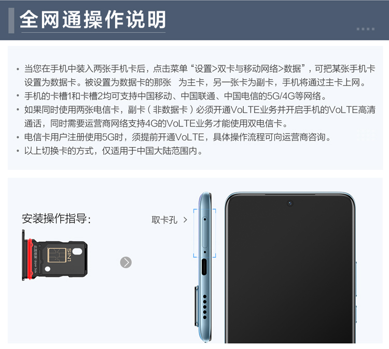
Task: Click the dashed blue highlight box
Action: (x=205, y=233)
